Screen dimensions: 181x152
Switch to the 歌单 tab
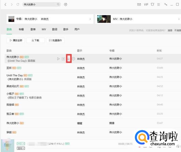pos(33,29)
